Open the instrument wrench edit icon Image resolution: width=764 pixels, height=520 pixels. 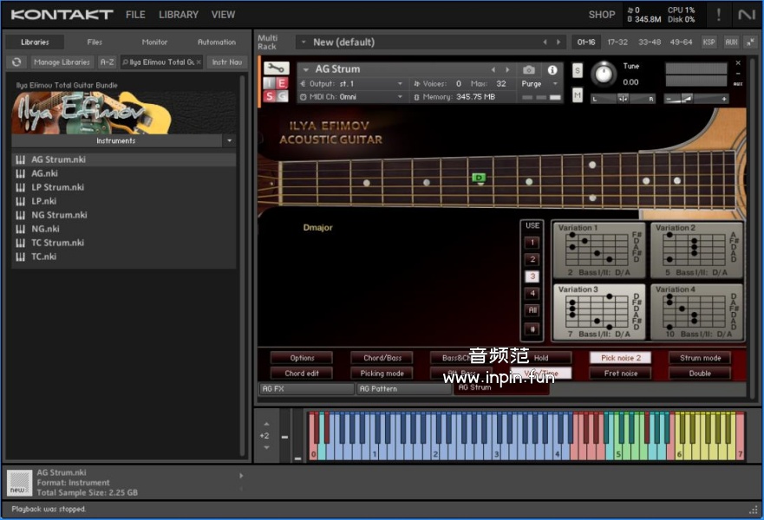[x=276, y=68]
